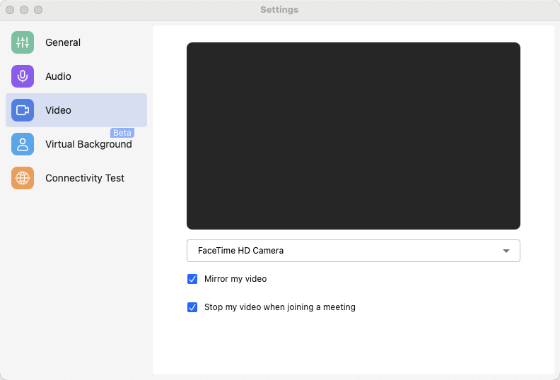Go to Connectivity Test via its text label

click(85, 178)
